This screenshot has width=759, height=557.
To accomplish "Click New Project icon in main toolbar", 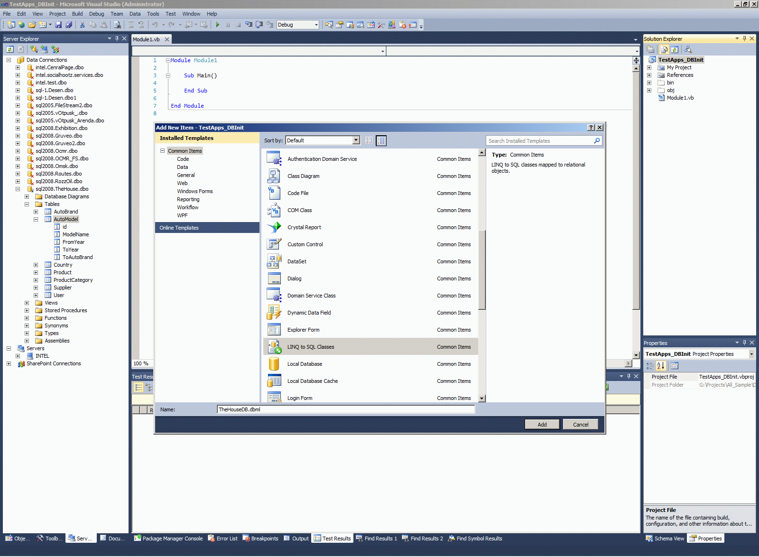I will [x=11, y=25].
